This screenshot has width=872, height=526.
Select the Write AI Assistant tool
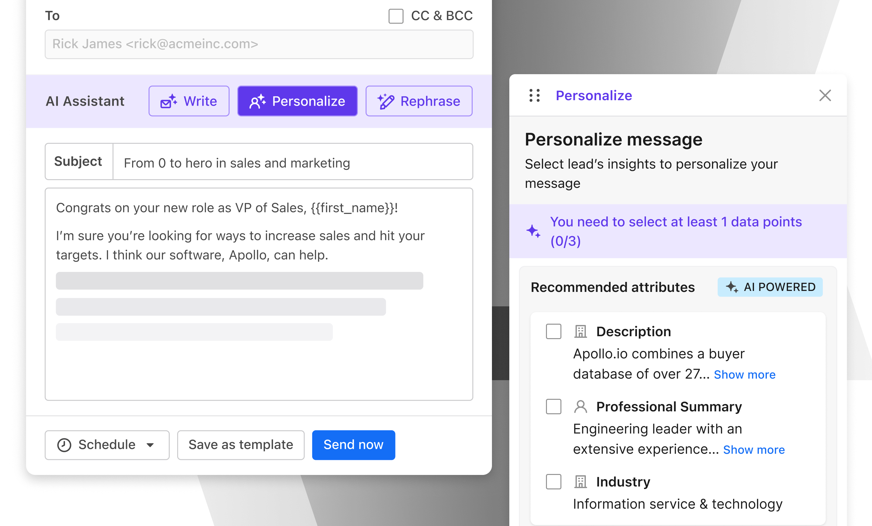click(189, 101)
